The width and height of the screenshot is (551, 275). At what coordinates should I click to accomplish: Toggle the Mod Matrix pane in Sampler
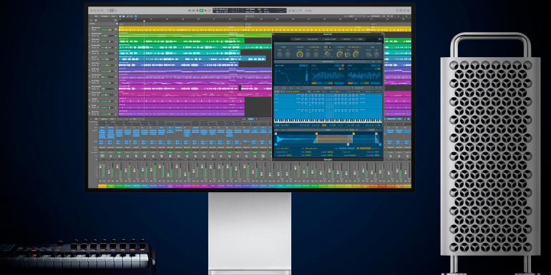(312, 39)
